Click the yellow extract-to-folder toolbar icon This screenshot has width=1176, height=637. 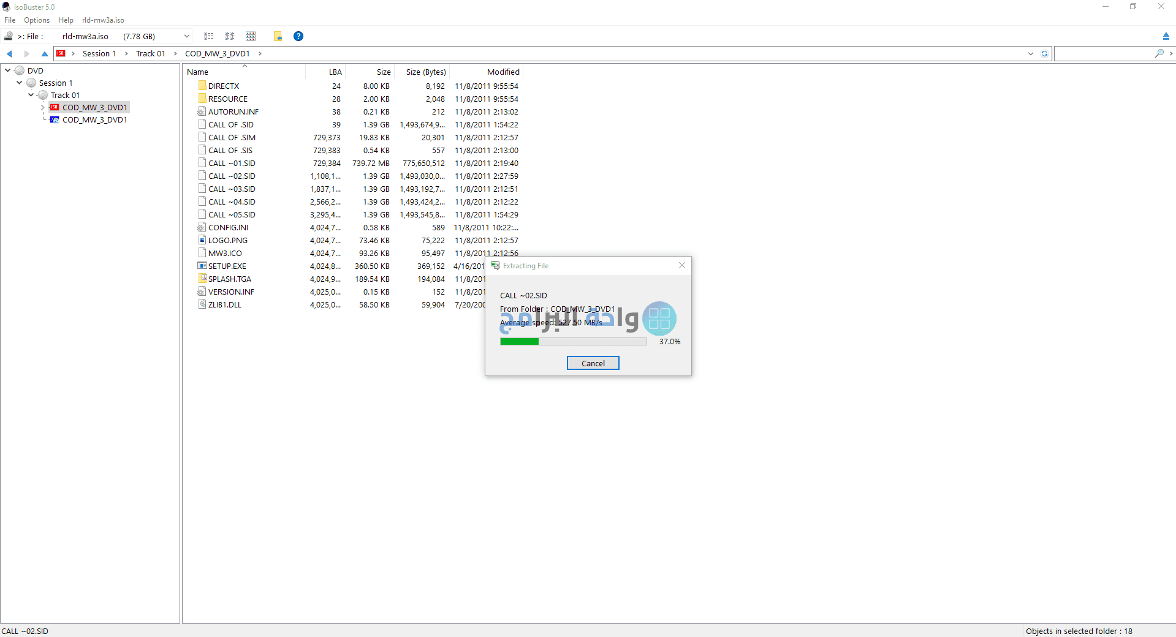pyautogui.click(x=278, y=36)
